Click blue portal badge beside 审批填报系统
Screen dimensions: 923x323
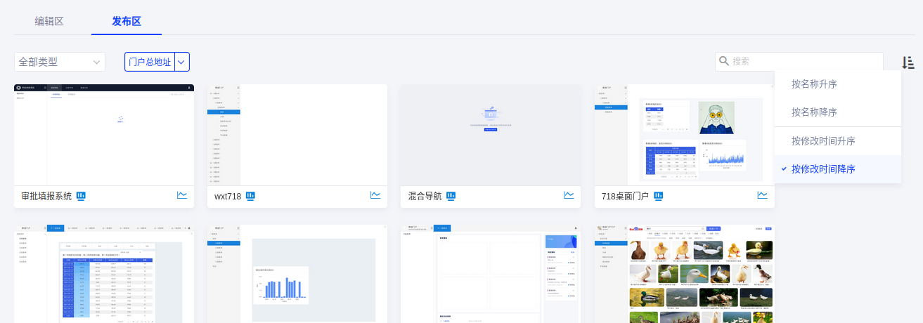[x=81, y=196]
